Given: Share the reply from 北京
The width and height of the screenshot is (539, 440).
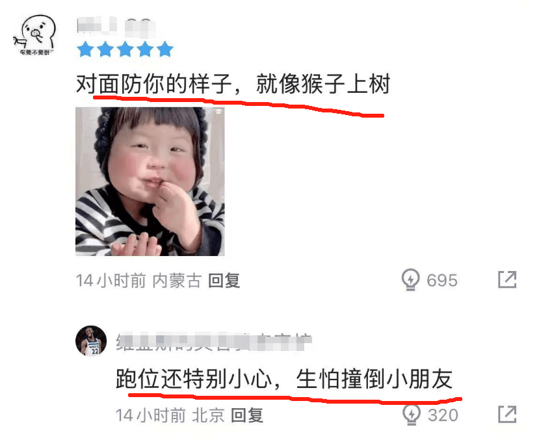Looking at the screenshot, I should (507, 415).
